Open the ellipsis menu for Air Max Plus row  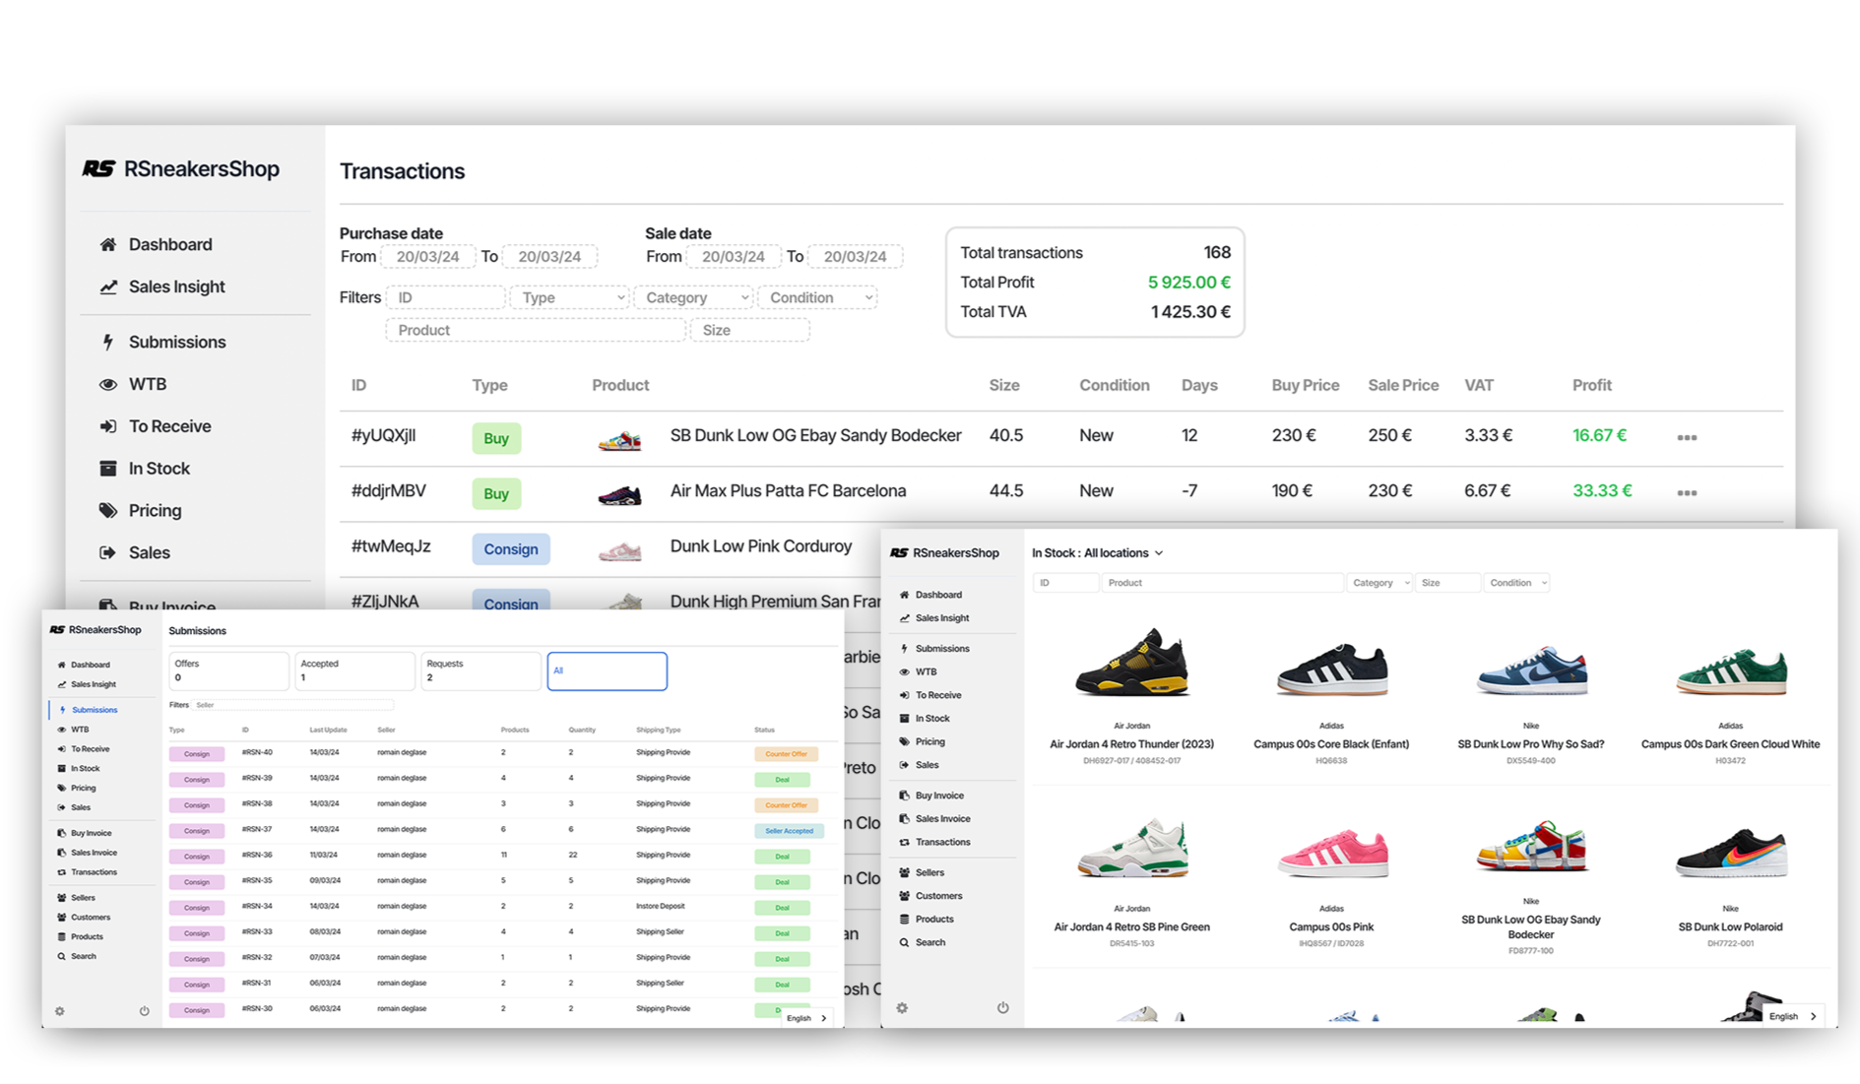[x=1687, y=492]
